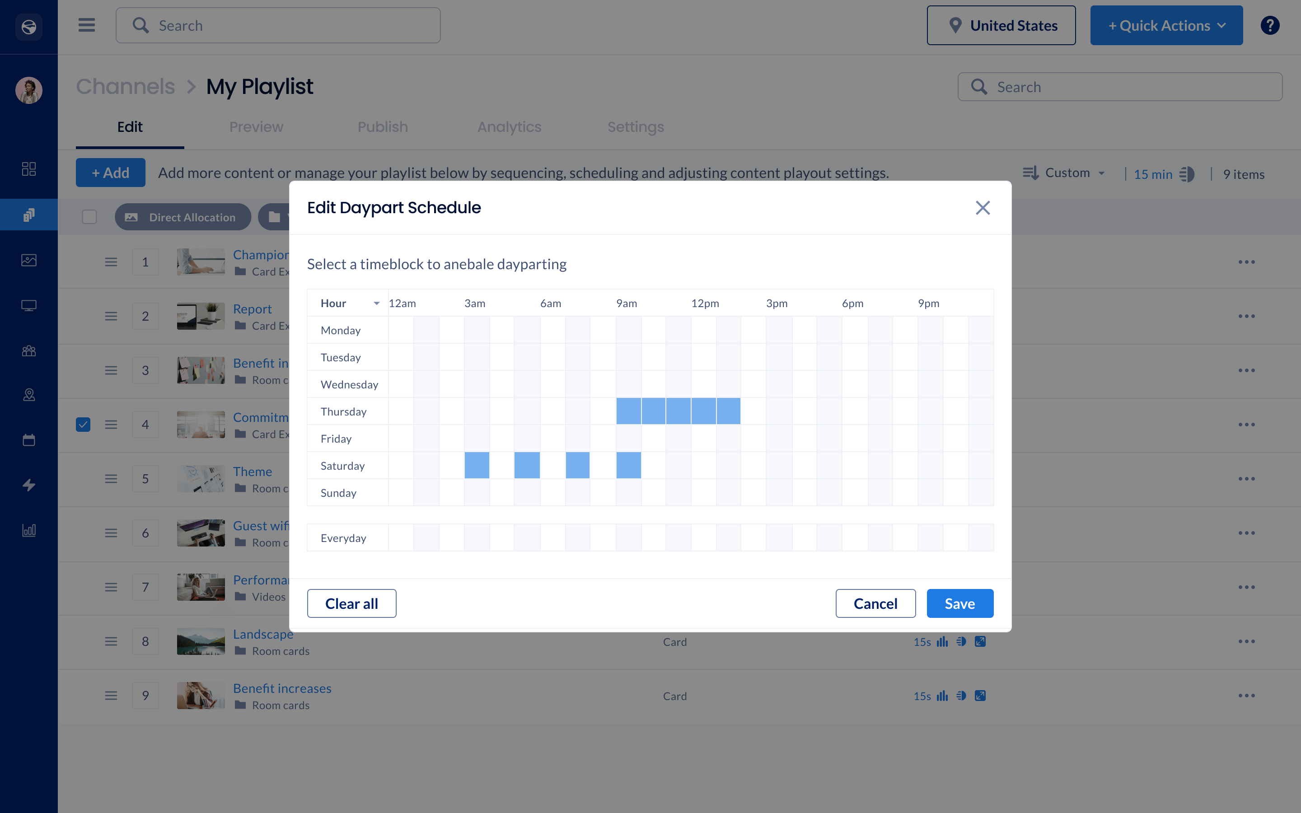1301x813 pixels.
Task: Click the daypart icon on Benefit increases row
Action: click(x=961, y=696)
